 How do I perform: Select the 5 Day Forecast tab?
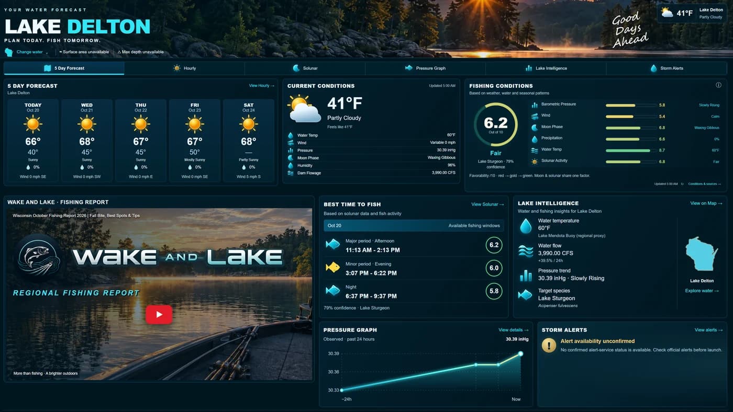click(x=64, y=68)
